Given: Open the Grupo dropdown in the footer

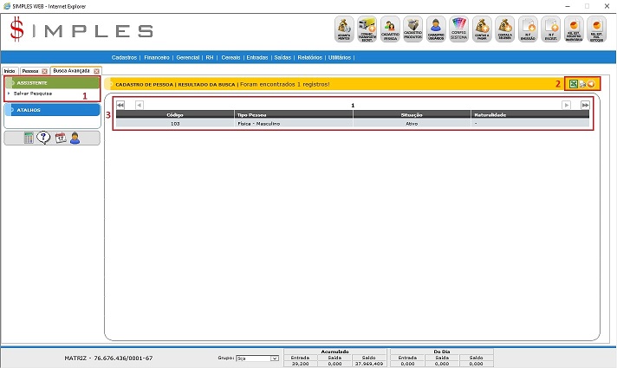Looking at the screenshot, I should tap(257, 358).
